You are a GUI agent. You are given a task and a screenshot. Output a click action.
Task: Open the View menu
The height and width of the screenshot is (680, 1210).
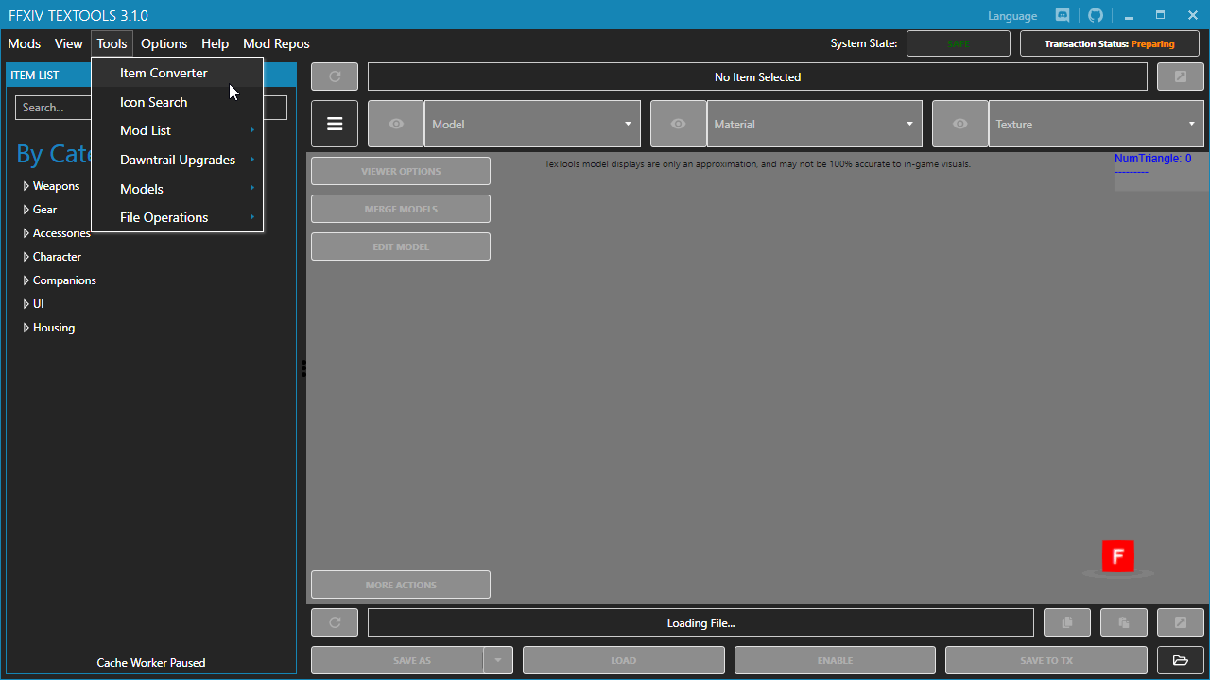pyautogui.click(x=69, y=43)
